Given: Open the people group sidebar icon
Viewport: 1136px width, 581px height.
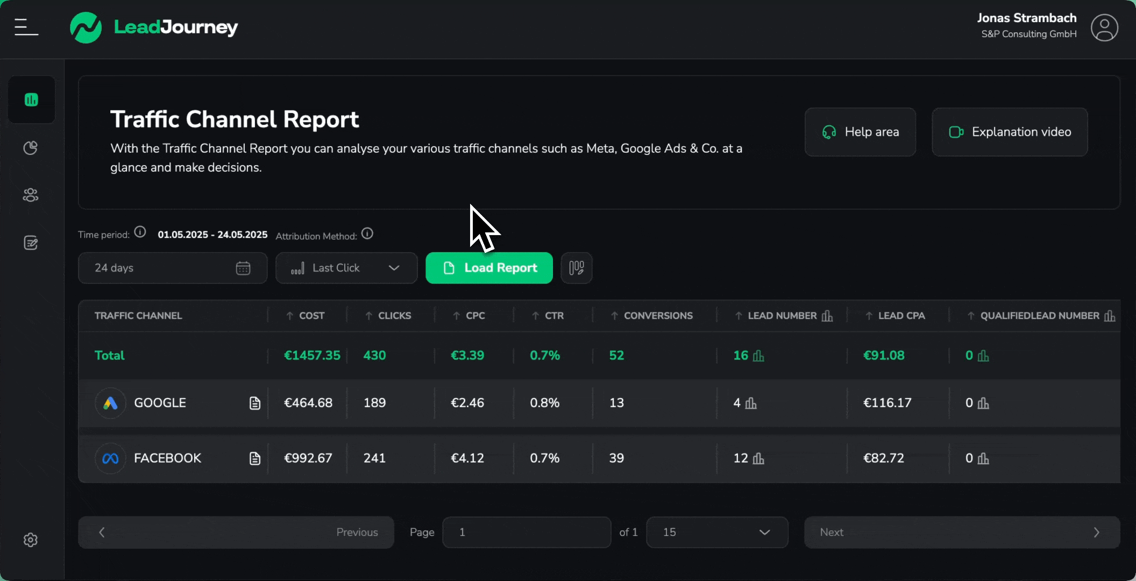Looking at the screenshot, I should (31, 195).
